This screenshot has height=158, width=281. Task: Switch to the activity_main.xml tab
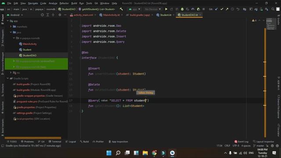pos(83,15)
